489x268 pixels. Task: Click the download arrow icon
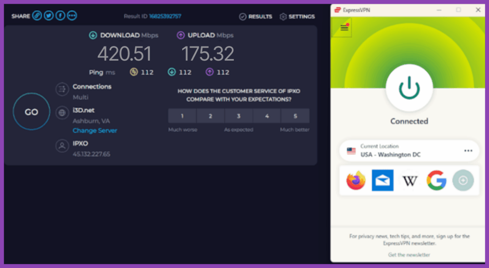(93, 35)
